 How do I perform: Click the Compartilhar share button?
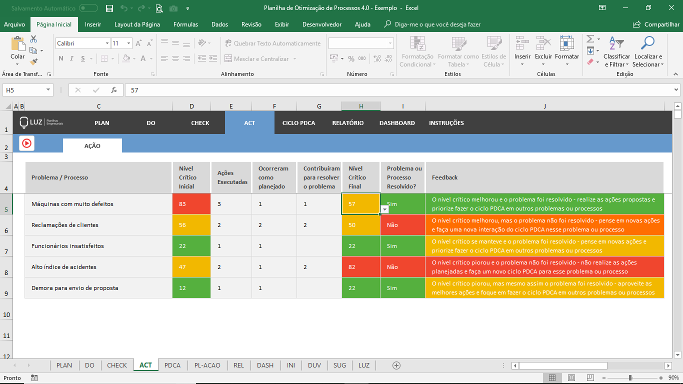coord(656,24)
